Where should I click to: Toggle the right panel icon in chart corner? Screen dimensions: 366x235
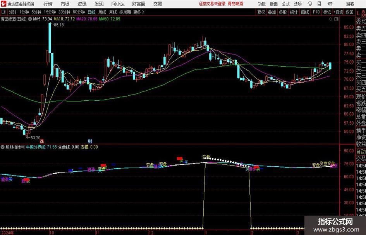pyautogui.click(x=336, y=19)
